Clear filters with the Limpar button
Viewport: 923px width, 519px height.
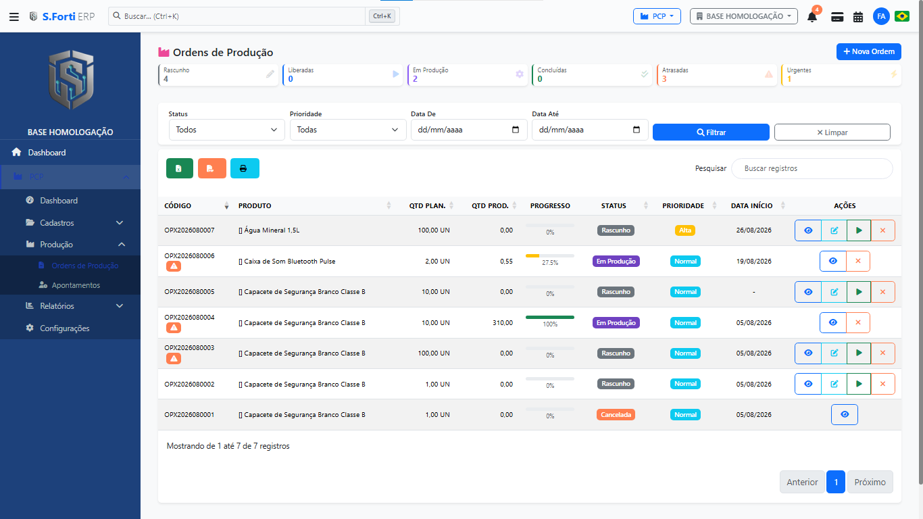[x=832, y=132]
